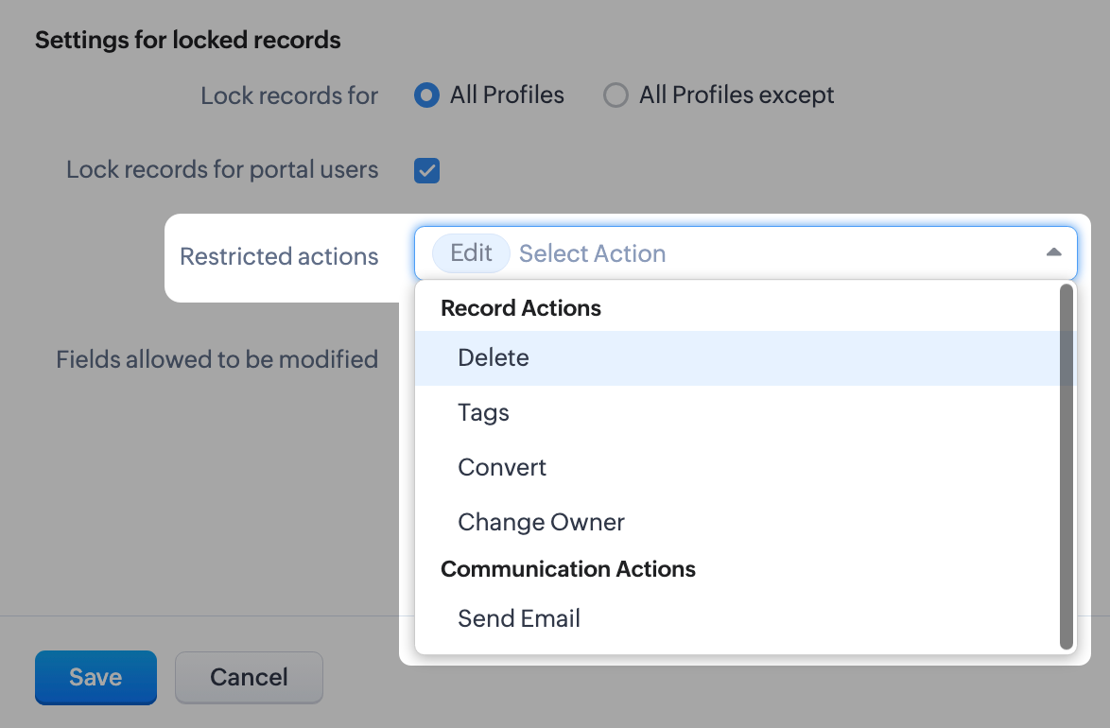The width and height of the screenshot is (1110, 728).
Task: Select the Change Owner option
Action: click(541, 523)
